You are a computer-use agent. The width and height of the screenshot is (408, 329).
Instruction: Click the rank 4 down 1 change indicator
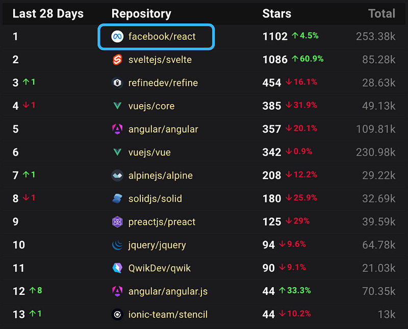29,105
